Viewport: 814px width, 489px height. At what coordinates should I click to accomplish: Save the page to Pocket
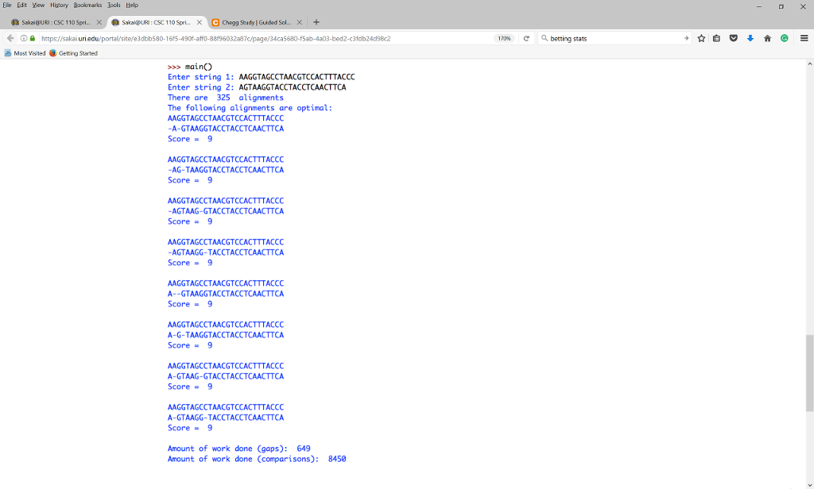click(x=733, y=37)
